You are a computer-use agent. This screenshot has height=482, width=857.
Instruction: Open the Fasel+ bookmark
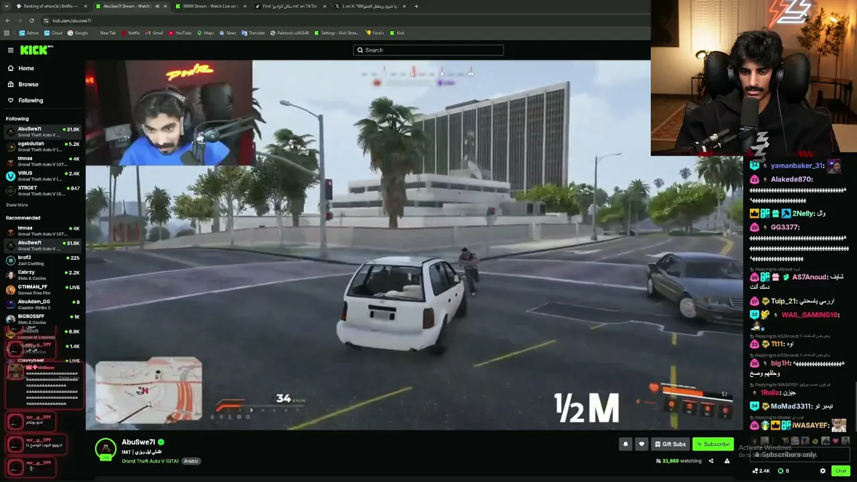point(375,33)
